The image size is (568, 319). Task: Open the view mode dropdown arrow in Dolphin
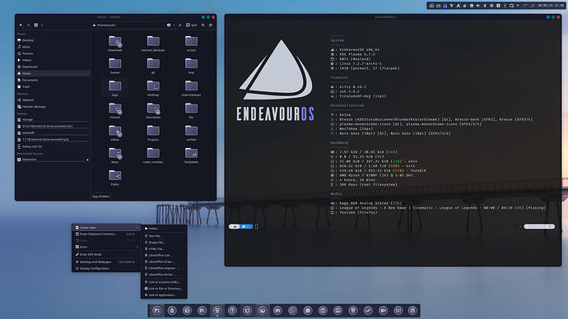coord(42,25)
